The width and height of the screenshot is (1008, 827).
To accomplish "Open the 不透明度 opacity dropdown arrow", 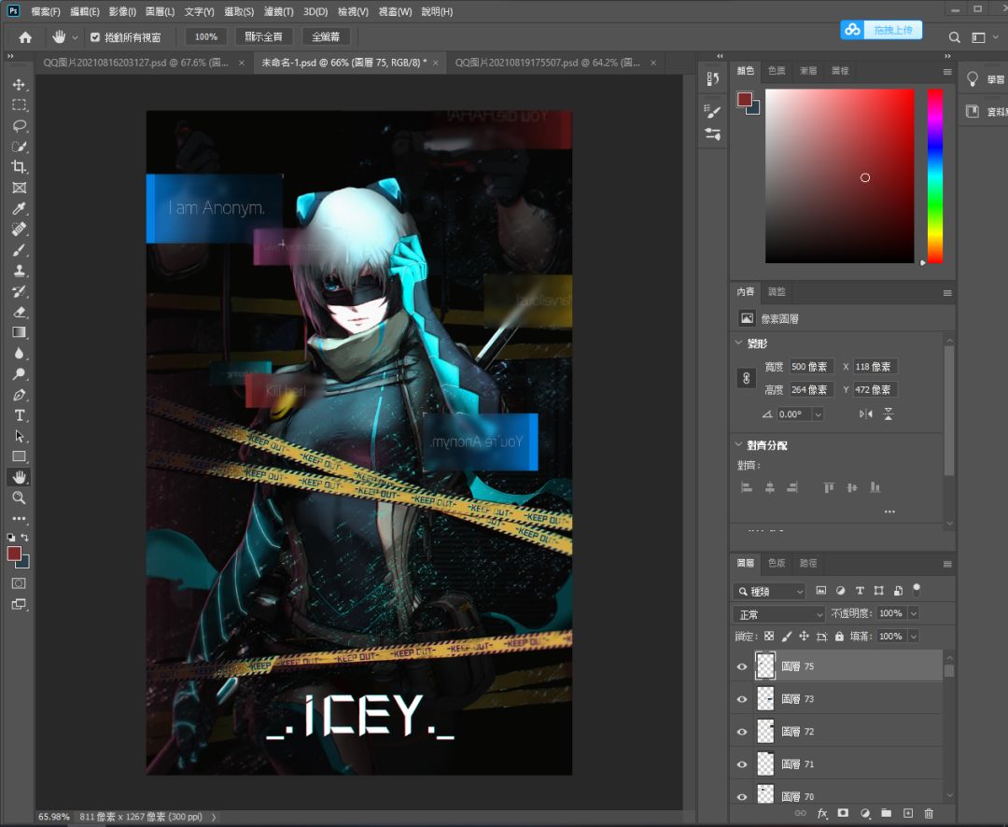I will tap(914, 613).
